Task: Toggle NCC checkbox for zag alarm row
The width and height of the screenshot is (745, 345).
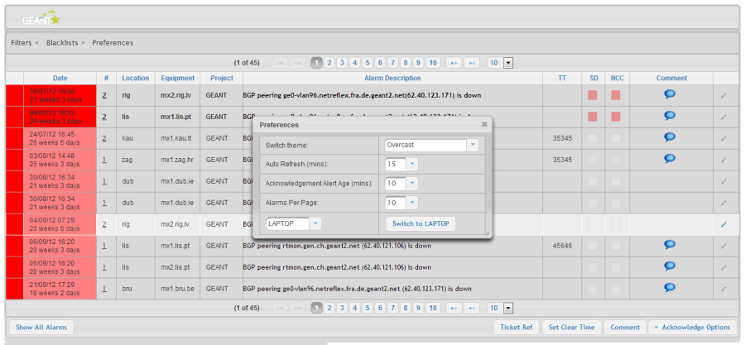Action: pyautogui.click(x=616, y=160)
